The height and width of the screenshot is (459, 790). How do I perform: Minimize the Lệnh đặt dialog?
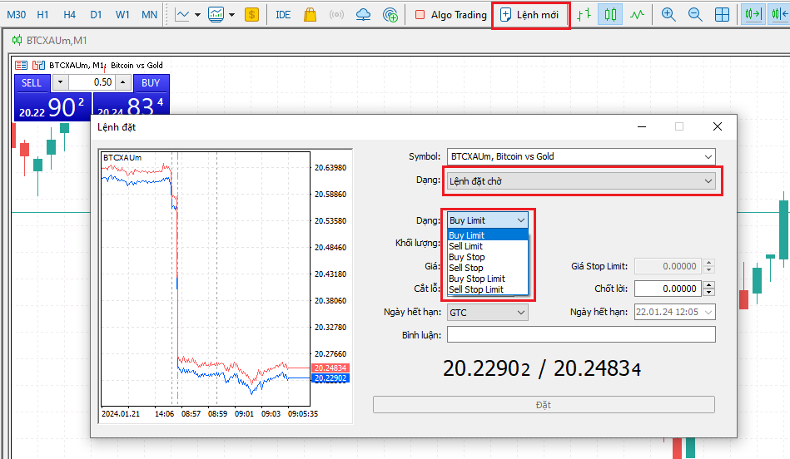point(641,127)
